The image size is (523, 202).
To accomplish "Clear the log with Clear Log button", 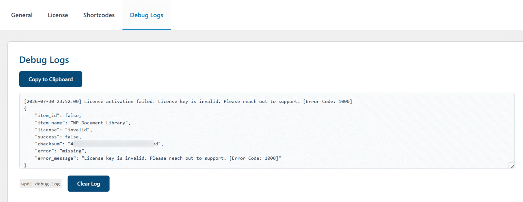I will [x=89, y=184].
